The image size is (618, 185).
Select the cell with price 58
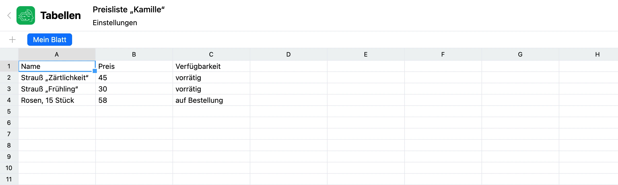134,100
